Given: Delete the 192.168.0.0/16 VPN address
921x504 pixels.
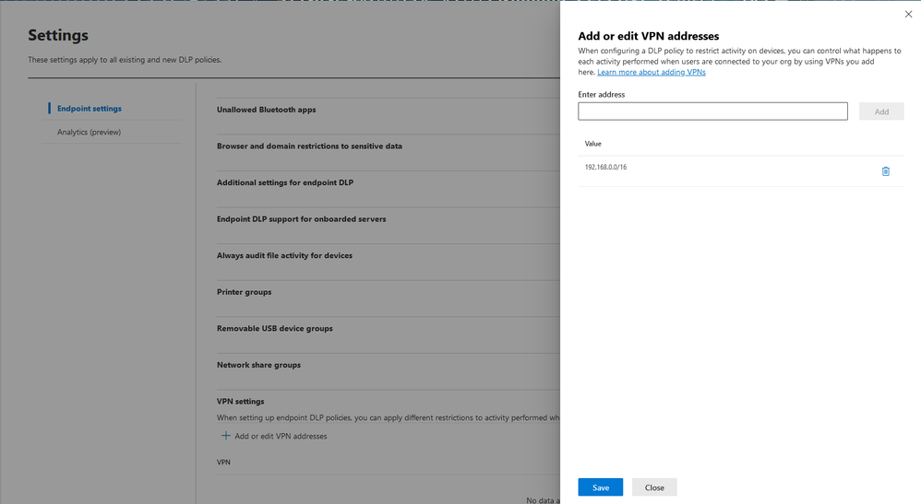Looking at the screenshot, I should 885,171.
